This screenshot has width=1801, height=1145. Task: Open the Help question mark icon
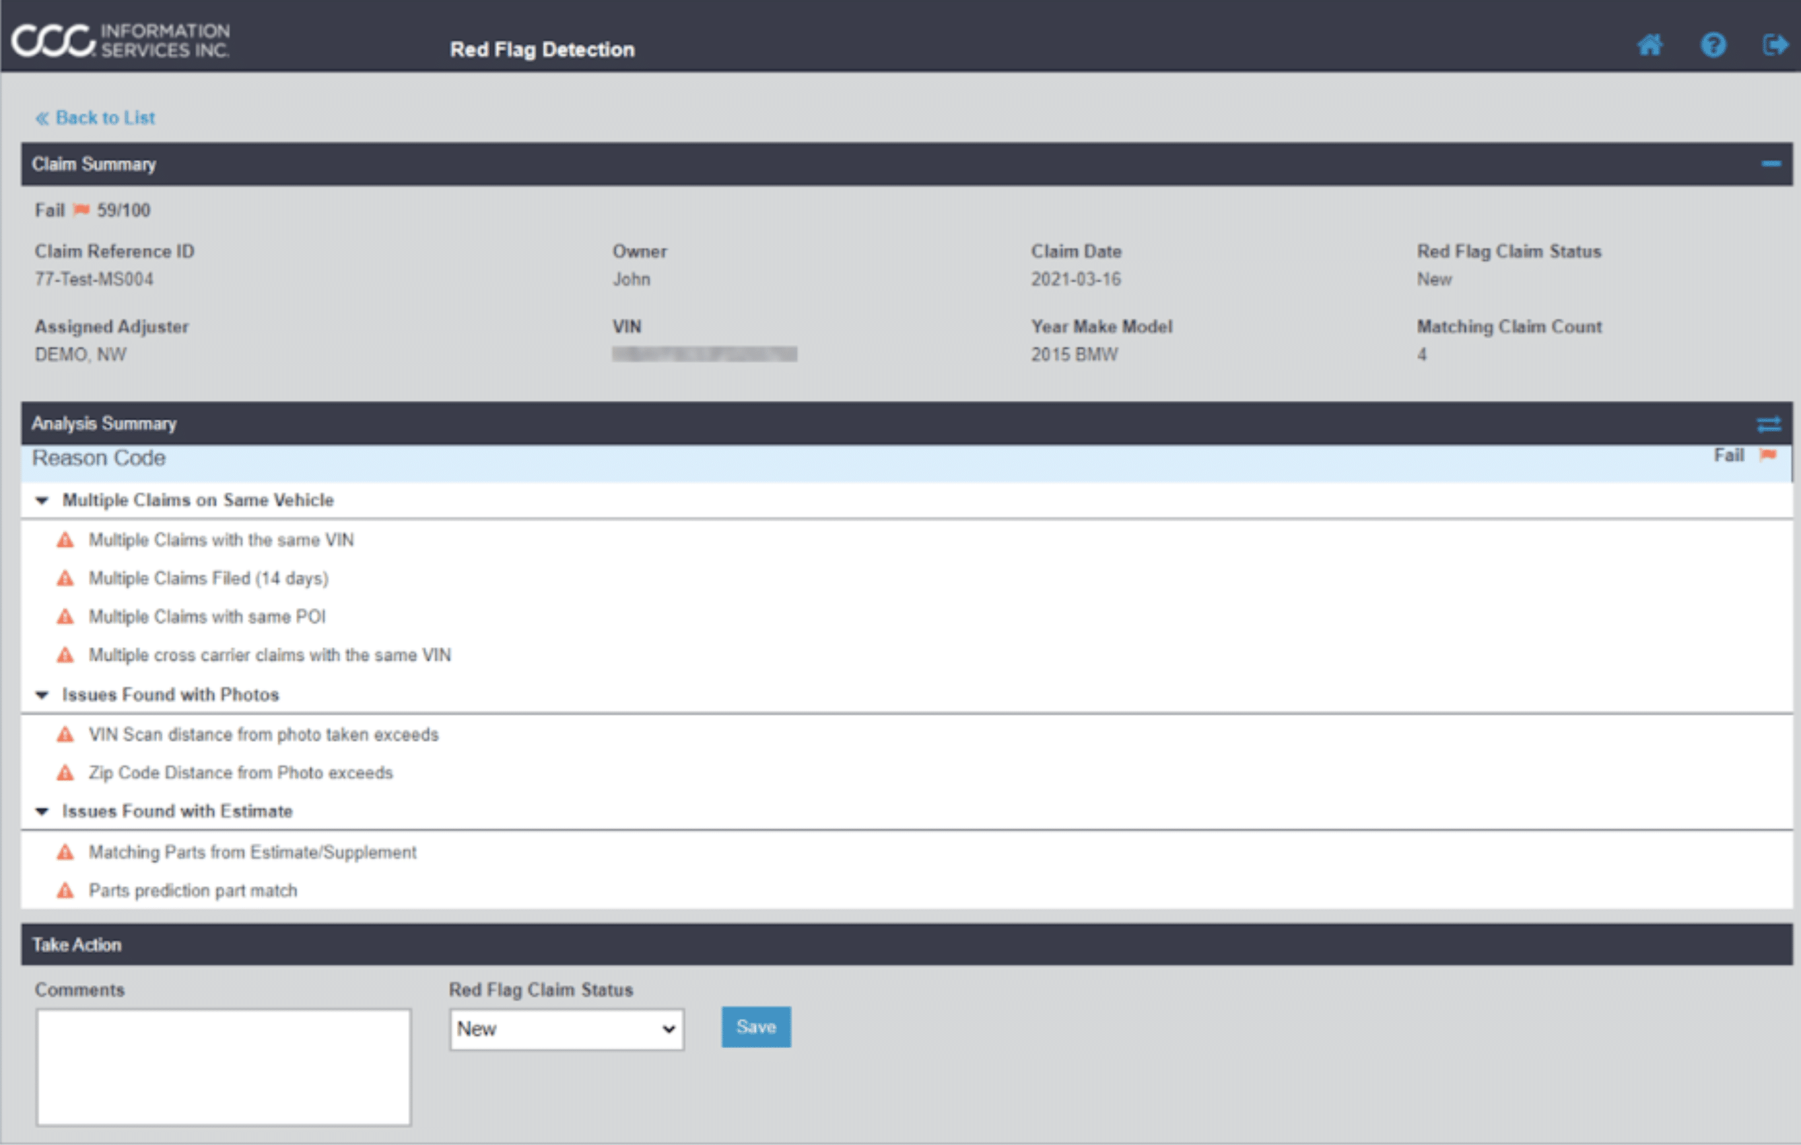pos(1713,46)
